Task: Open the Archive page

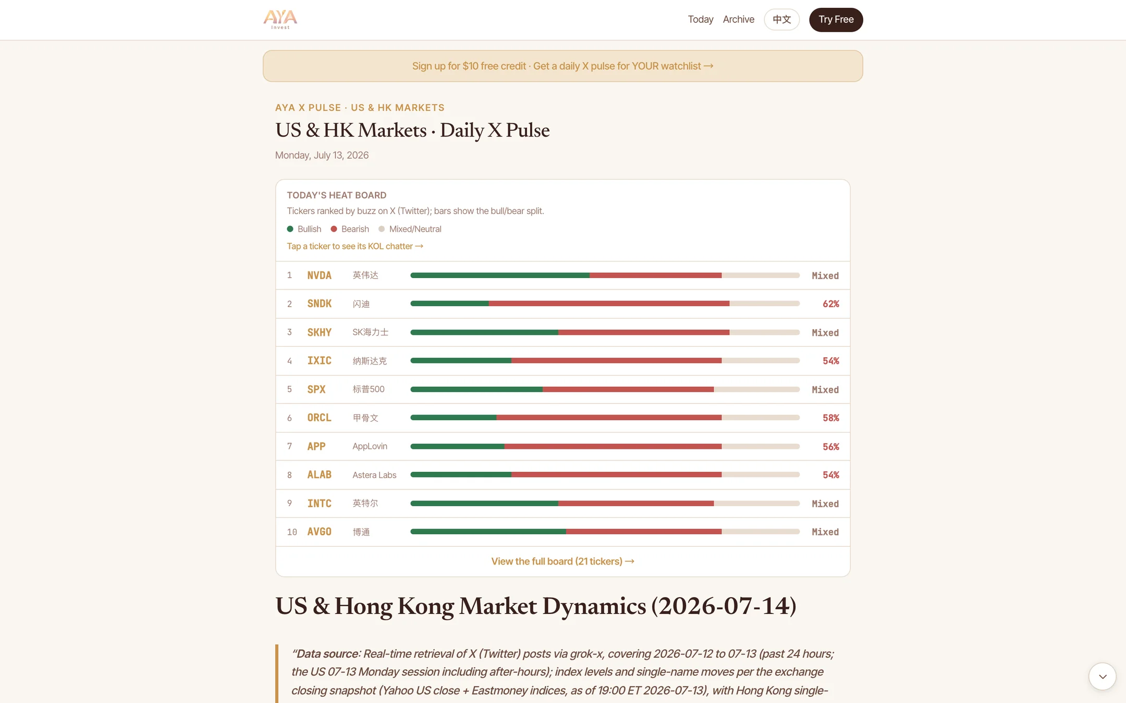Action: pyautogui.click(x=738, y=19)
